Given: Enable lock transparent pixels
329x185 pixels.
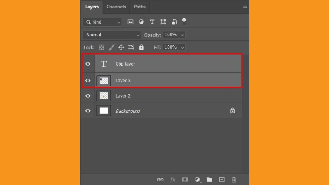Looking at the screenshot, I should pyautogui.click(x=101, y=47).
